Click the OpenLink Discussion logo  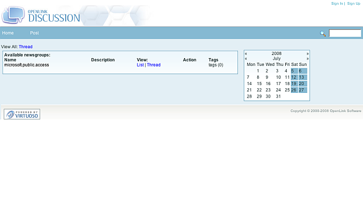pos(41,15)
